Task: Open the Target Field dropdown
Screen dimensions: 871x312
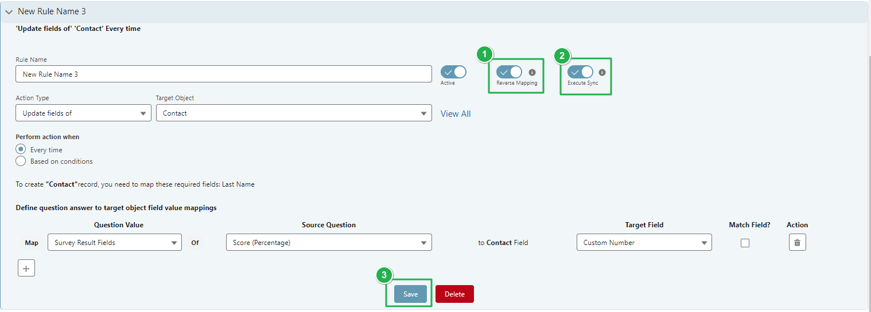Action: [644, 243]
